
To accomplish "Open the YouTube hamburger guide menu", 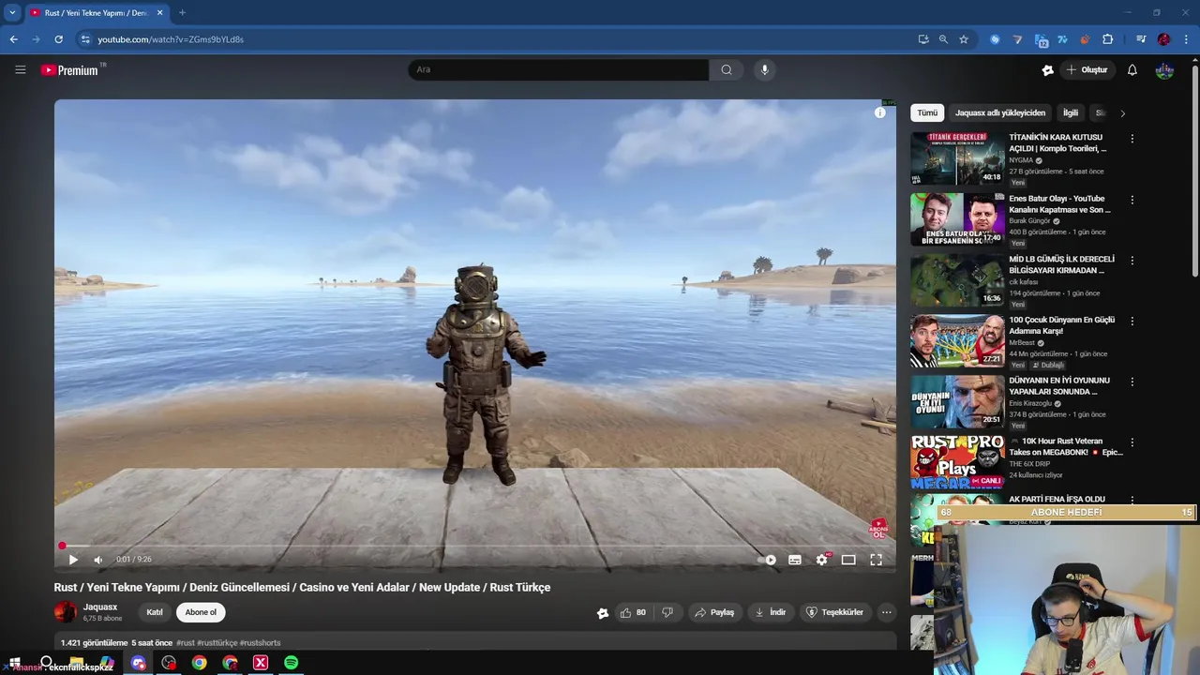I will click(x=20, y=69).
